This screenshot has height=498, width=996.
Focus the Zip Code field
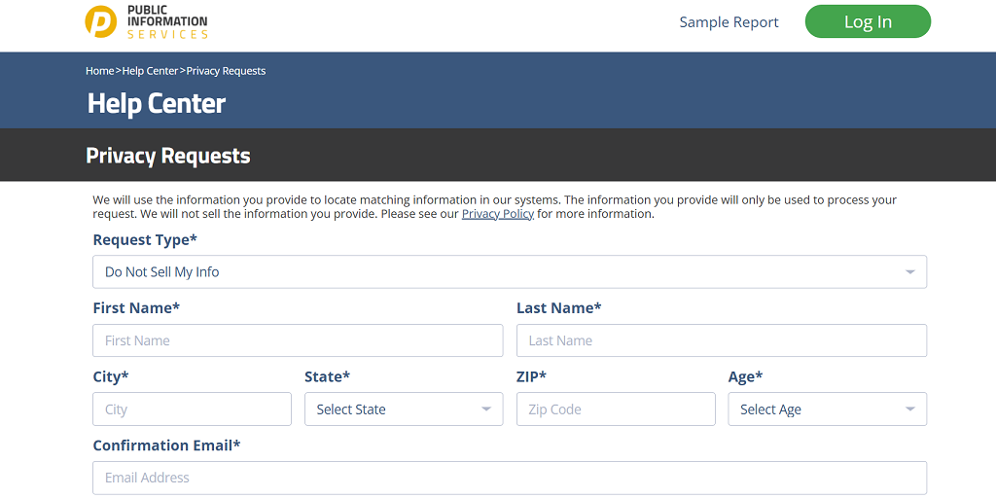click(x=616, y=409)
